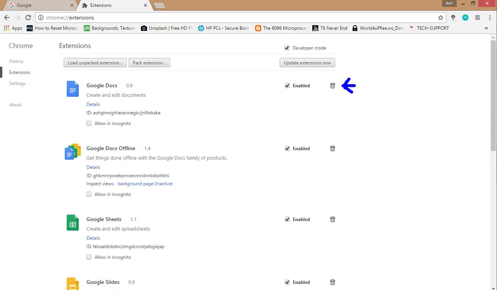Switch to the Google tab
Screen dimensions: 497x290
click(39, 6)
